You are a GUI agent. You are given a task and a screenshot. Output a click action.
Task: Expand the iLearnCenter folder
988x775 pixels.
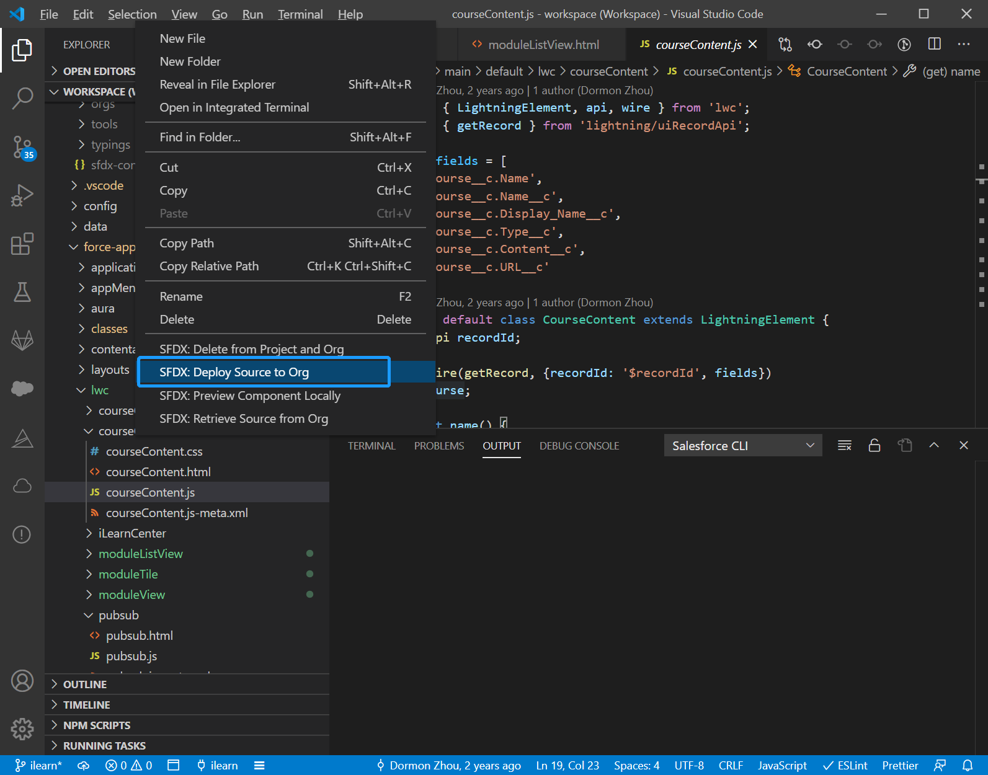tap(187, 533)
